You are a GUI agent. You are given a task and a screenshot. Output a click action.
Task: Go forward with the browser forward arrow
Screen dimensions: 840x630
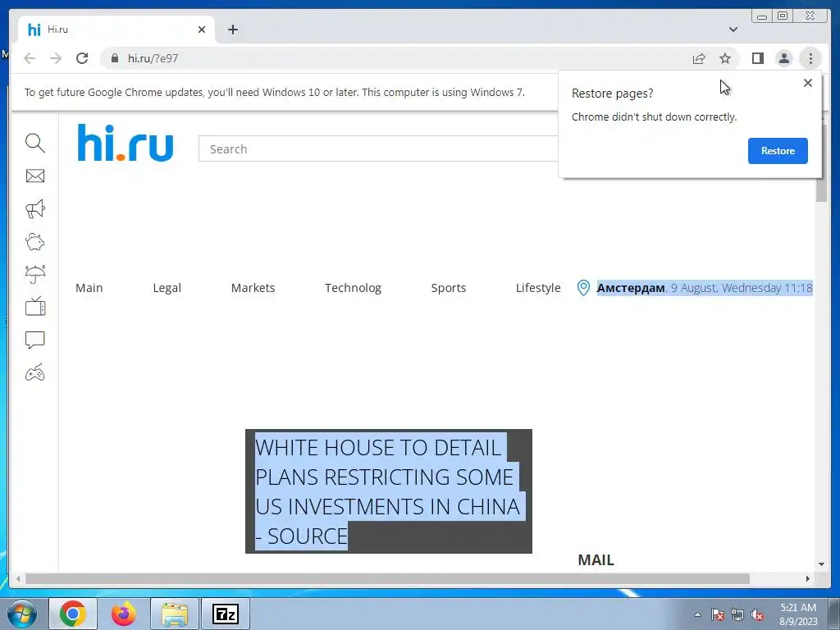56,58
